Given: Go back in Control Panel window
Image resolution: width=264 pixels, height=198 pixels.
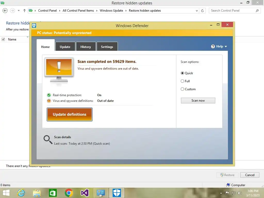Looking at the screenshot, I should coord(5,11).
